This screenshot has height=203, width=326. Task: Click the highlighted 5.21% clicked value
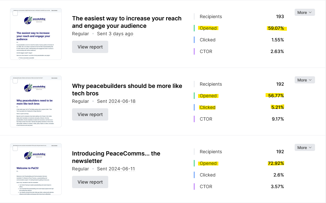[x=277, y=107]
